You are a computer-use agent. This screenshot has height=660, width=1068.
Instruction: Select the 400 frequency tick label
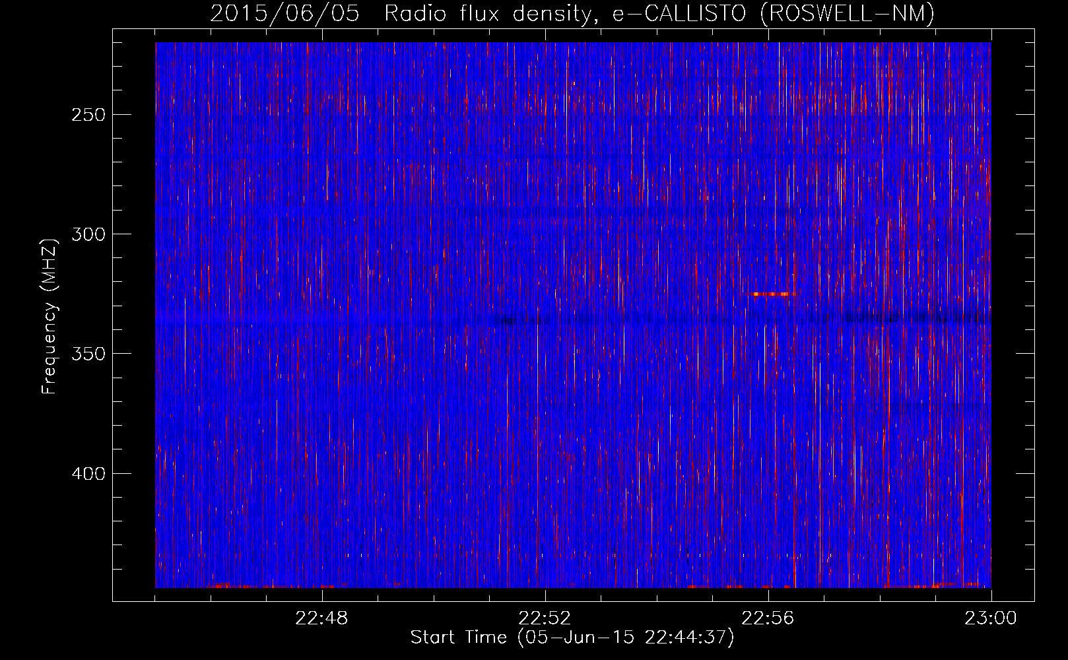(88, 474)
